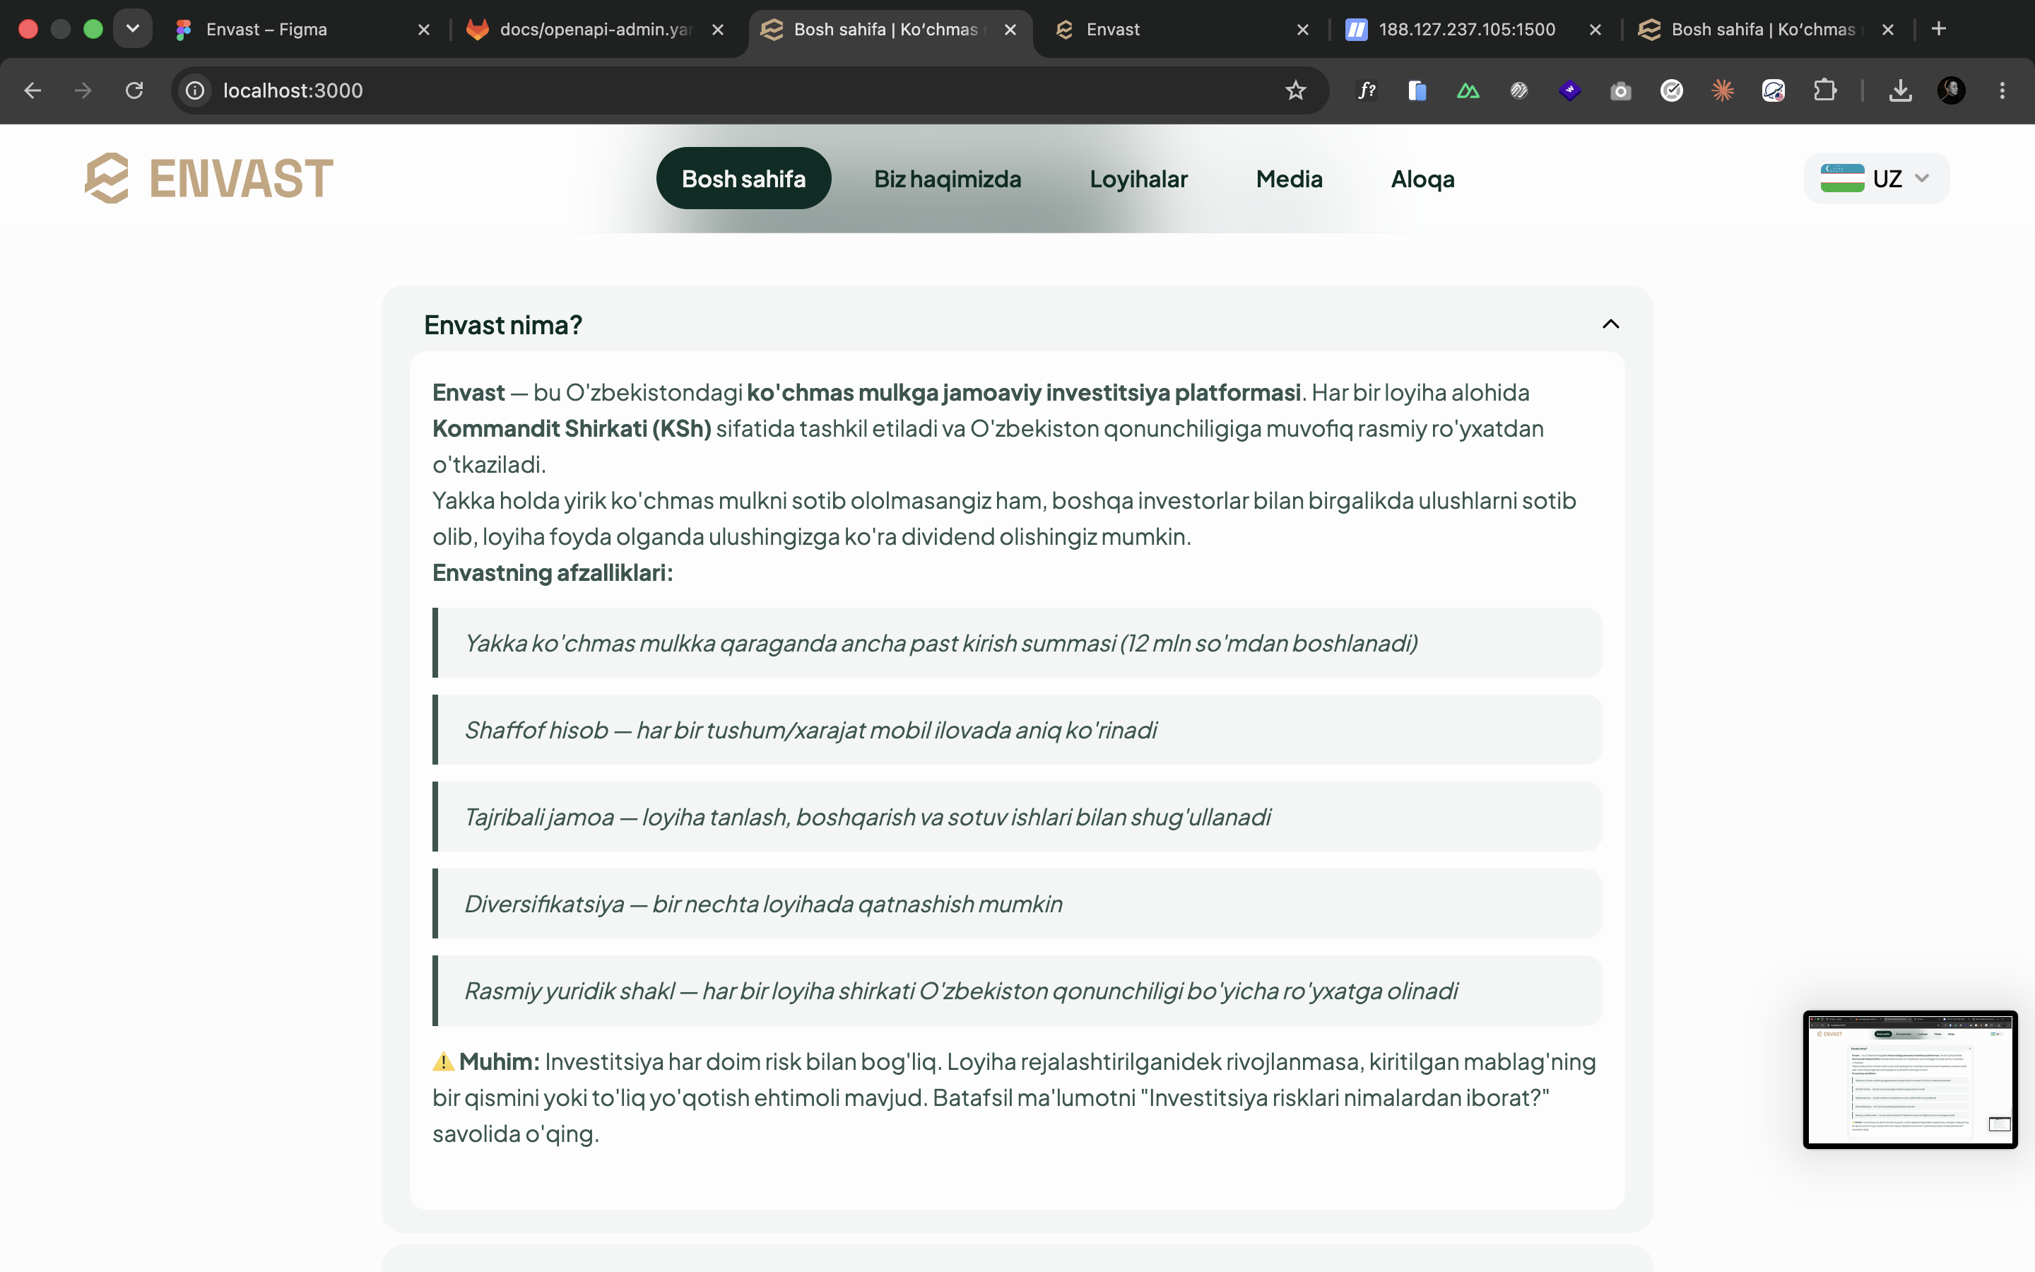Click the browser back arrow

pyautogui.click(x=32, y=90)
